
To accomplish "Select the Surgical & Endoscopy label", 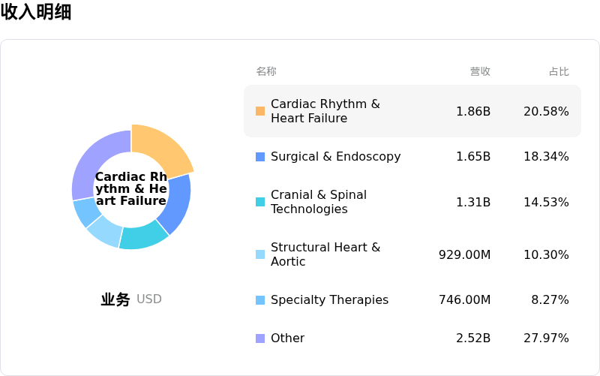I will pyautogui.click(x=335, y=157).
